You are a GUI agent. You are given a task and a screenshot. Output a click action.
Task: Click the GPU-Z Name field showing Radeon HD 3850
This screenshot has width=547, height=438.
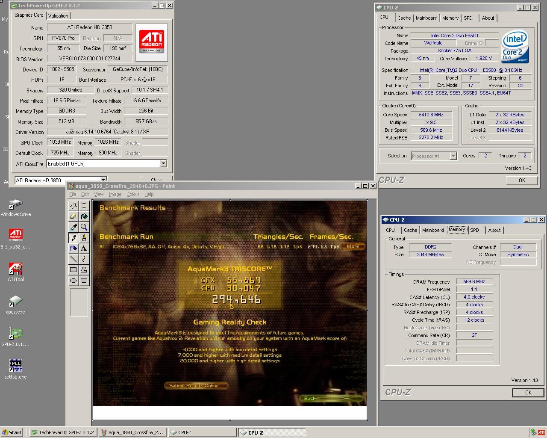pyautogui.click(x=90, y=27)
